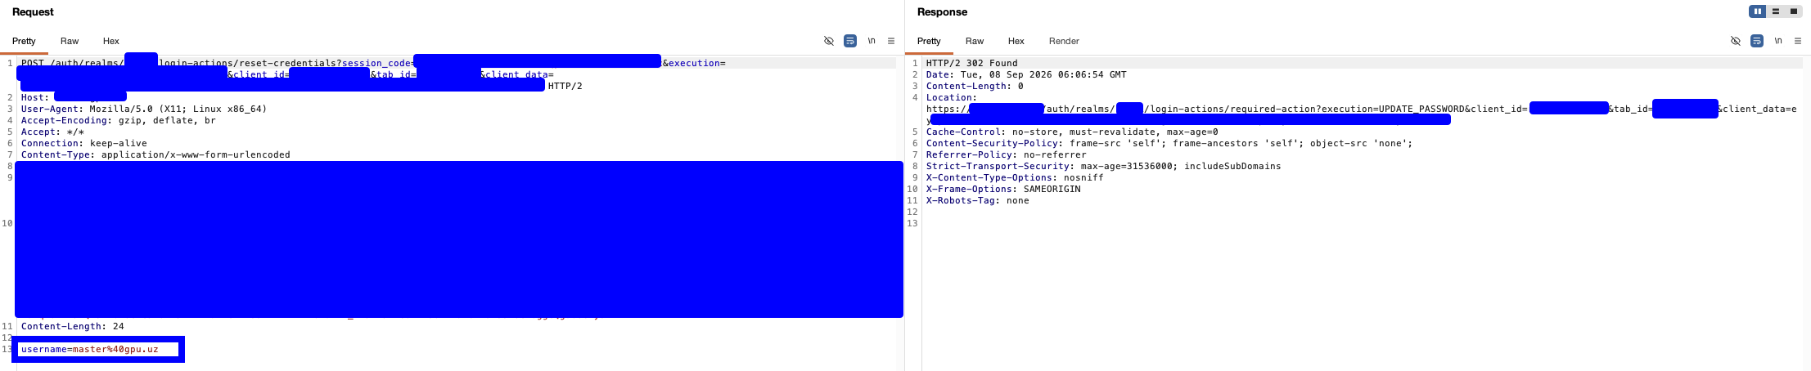Viewport: 1811px width, 371px height.
Task: Select side-by-side layout icon
Action: pos(1757,11)
